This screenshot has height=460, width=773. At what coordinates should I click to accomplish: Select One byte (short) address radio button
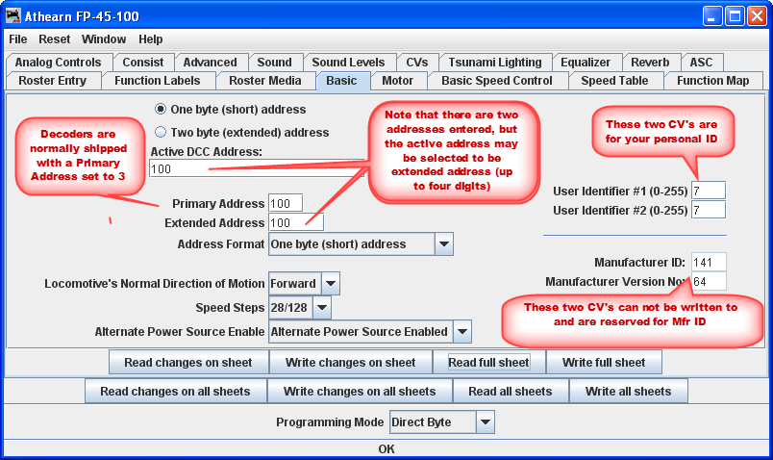[161, 110]
